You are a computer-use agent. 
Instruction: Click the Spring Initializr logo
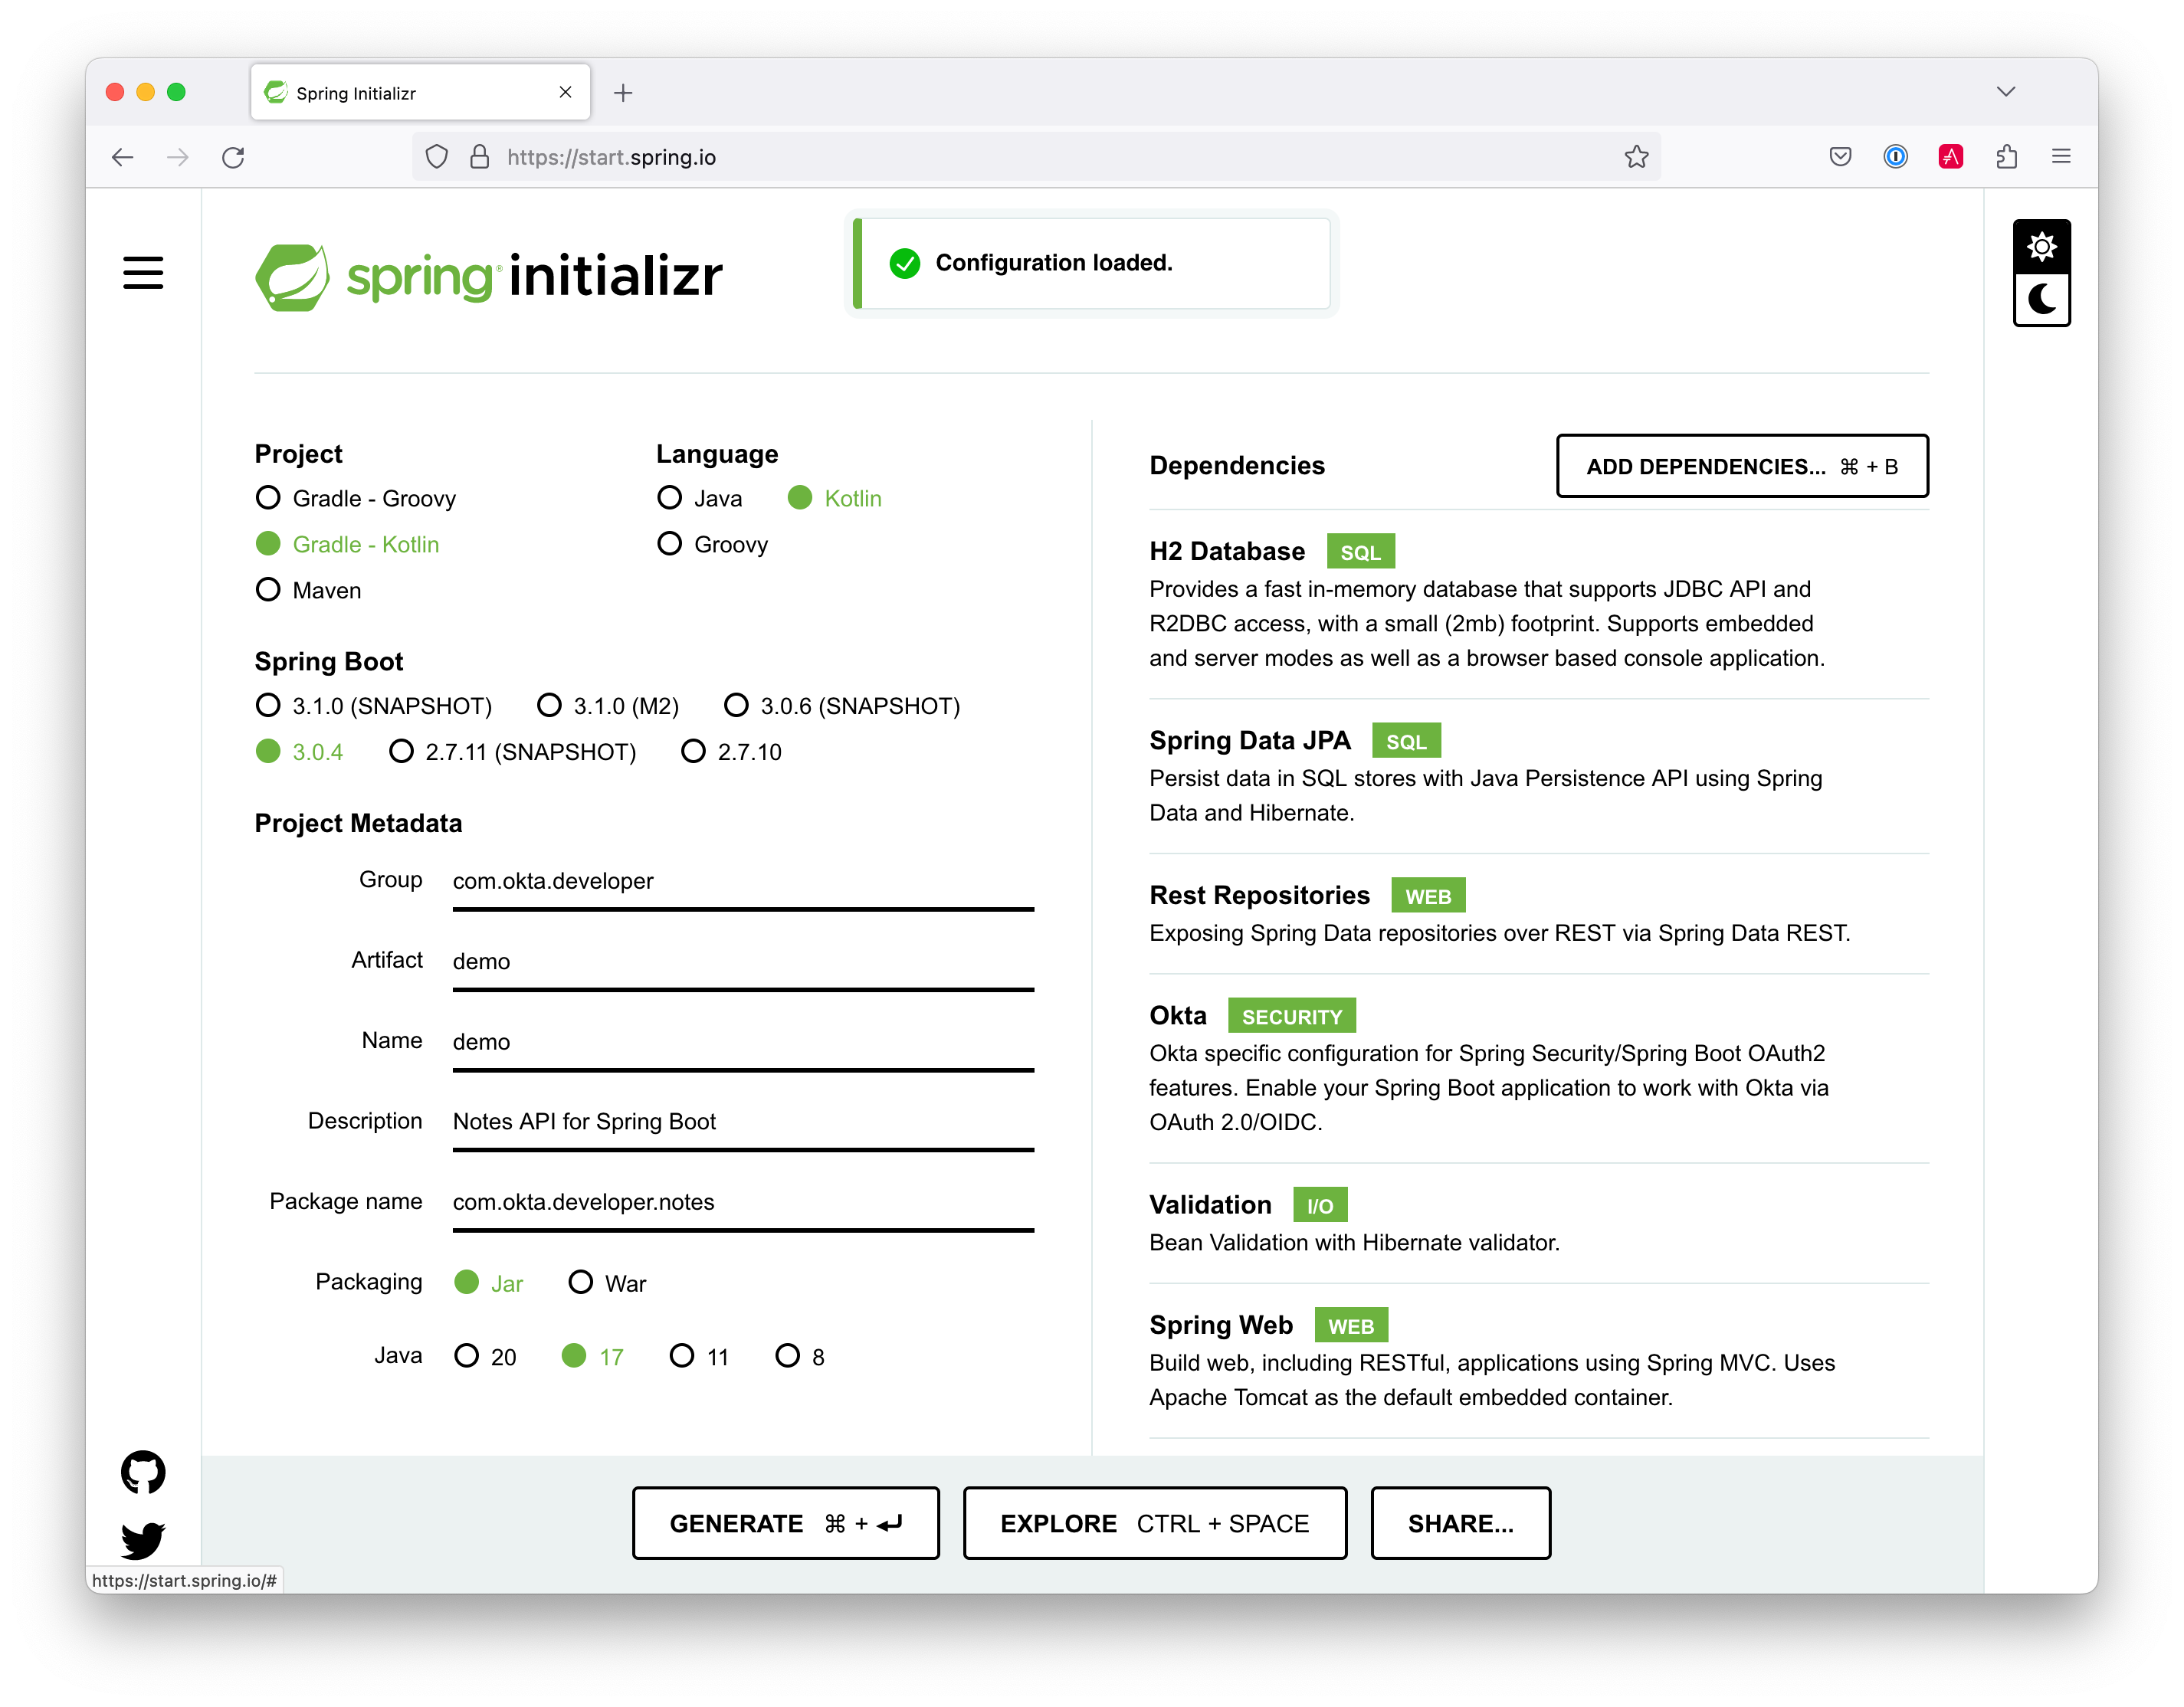coord(489,276)
